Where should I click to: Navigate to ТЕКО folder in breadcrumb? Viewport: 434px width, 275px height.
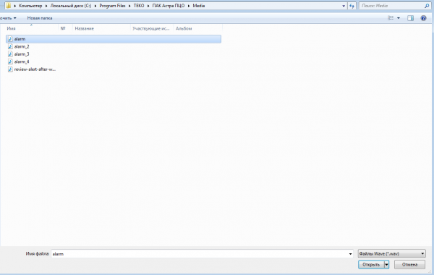click(139, 6)
